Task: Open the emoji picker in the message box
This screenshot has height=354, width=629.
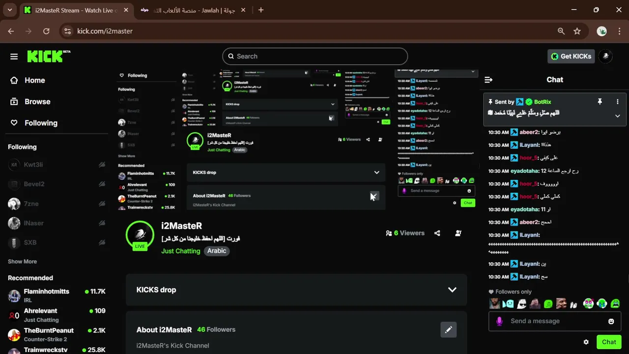Action: (611, 321)
